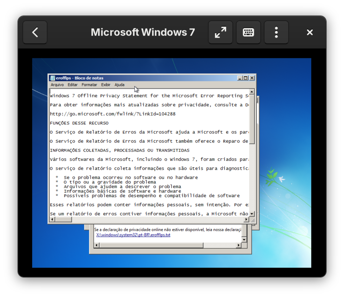Click the line 'Vários softwares da Microsoft, incluindo'
344x297 pixels.
[149, 159]
